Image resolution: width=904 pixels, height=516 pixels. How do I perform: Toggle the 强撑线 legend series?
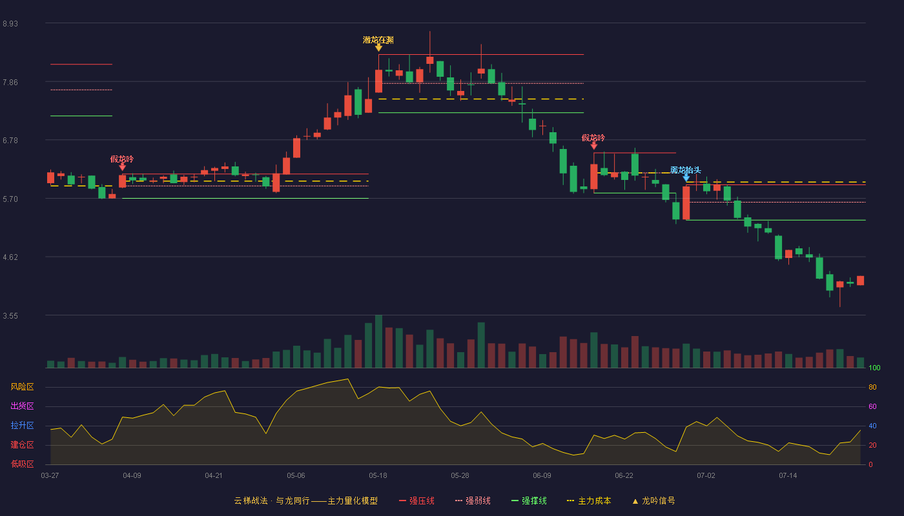point(529,501)
